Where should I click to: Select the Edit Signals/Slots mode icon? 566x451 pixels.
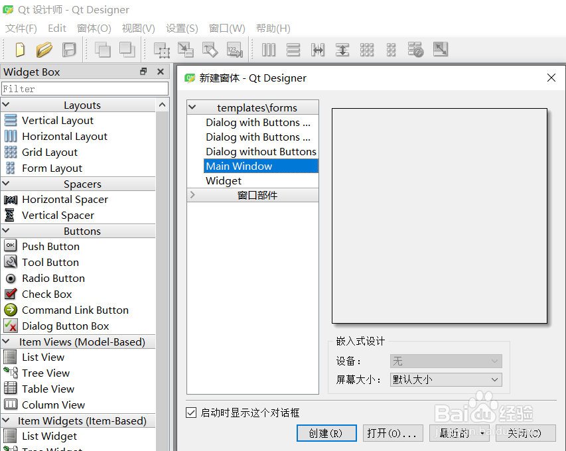tap(186, 50)
